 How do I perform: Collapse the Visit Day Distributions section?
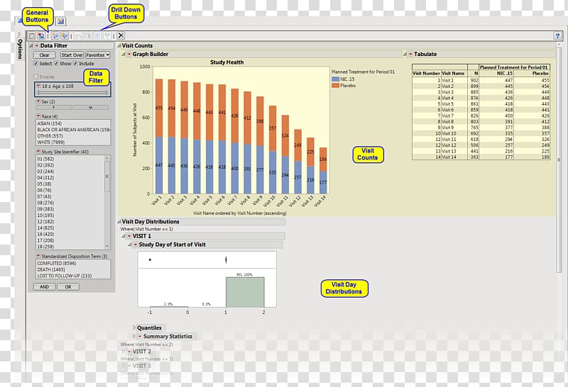[x=119, y=221]
